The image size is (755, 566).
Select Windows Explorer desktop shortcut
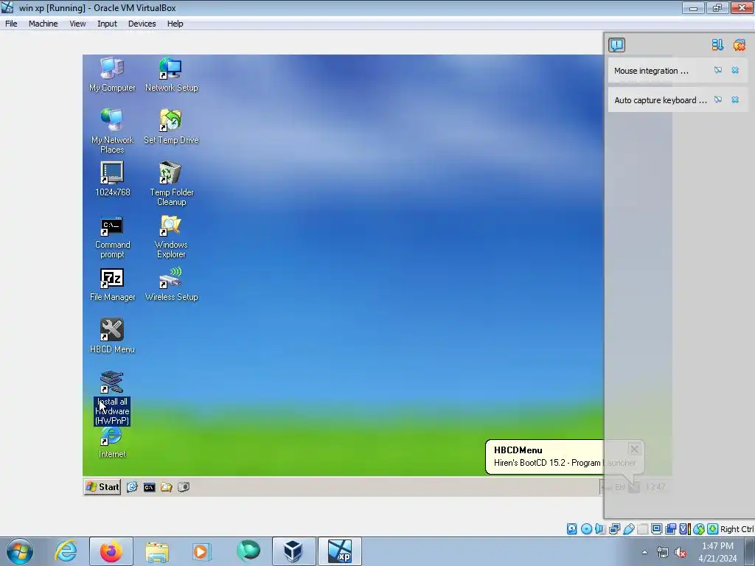(171, 237)
